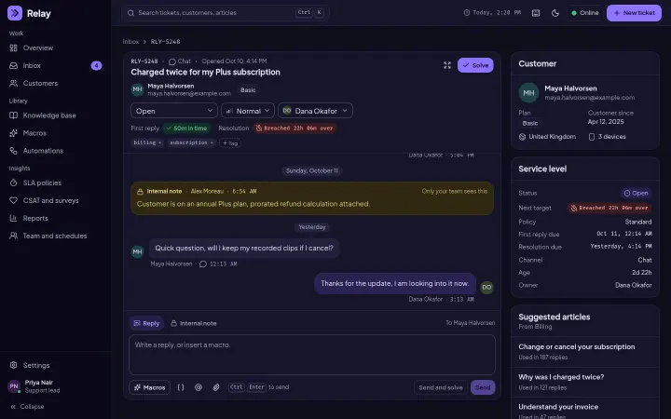Go back to Inbox breadcrumb

[x=130, y=42]
